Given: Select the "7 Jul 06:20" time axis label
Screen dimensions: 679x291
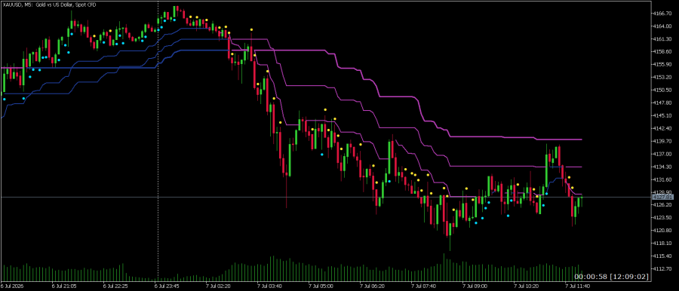Looking at the screenshot, I should pyautogui.click(x=373, y=286).
